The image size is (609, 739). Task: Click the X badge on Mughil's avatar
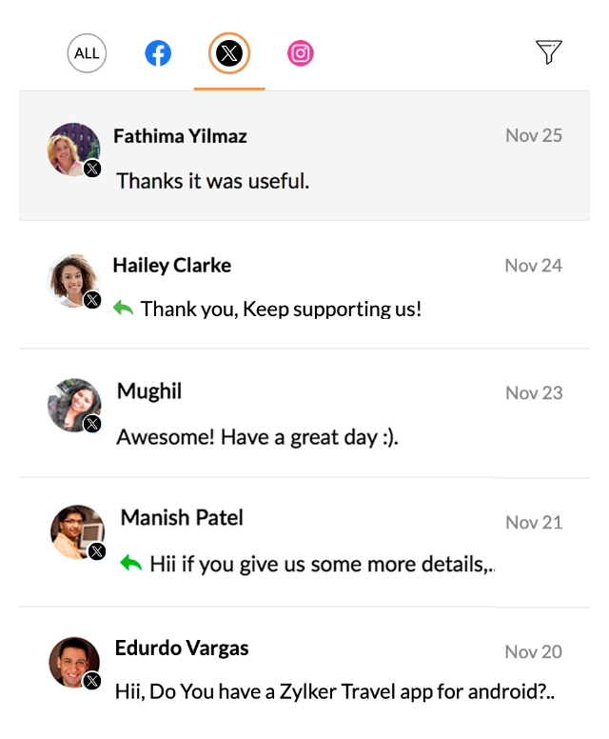(x=92, y=424)
